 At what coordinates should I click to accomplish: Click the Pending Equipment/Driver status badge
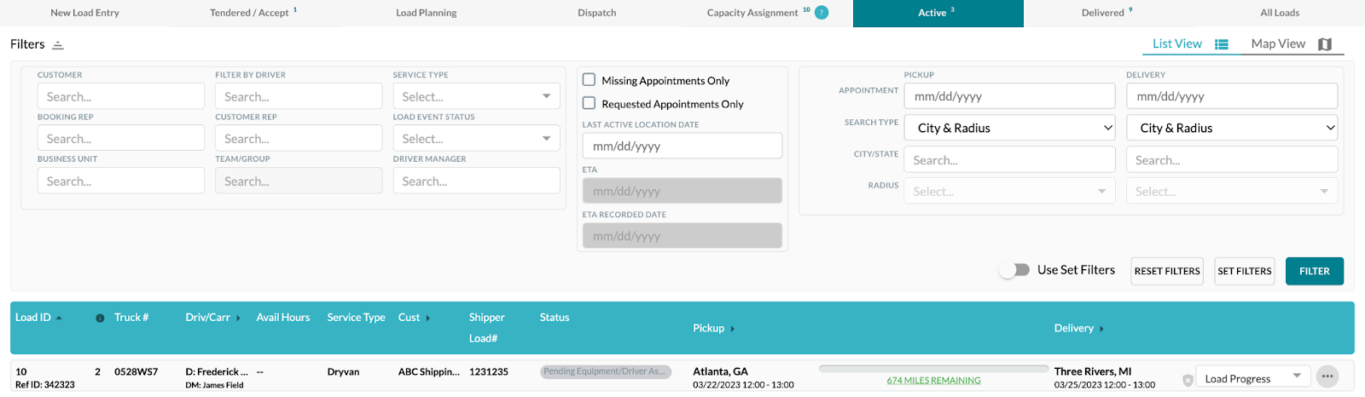pyautogui.click(x=606, y=371)
